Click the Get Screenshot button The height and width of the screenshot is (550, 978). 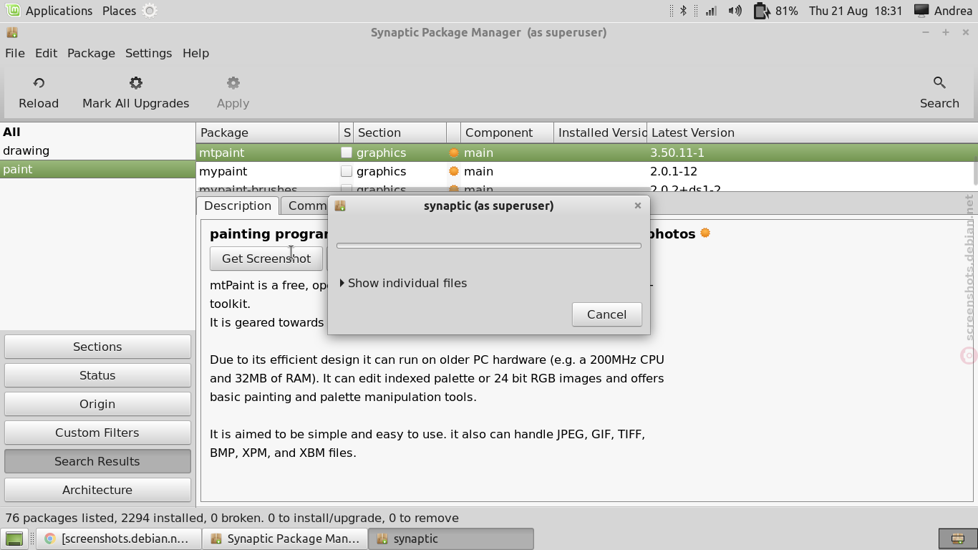pyautogui.click(x=266, y=259)
